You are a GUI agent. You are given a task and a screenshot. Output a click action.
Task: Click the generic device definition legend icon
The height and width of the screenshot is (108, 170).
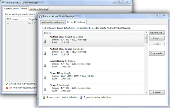[81, 97]
